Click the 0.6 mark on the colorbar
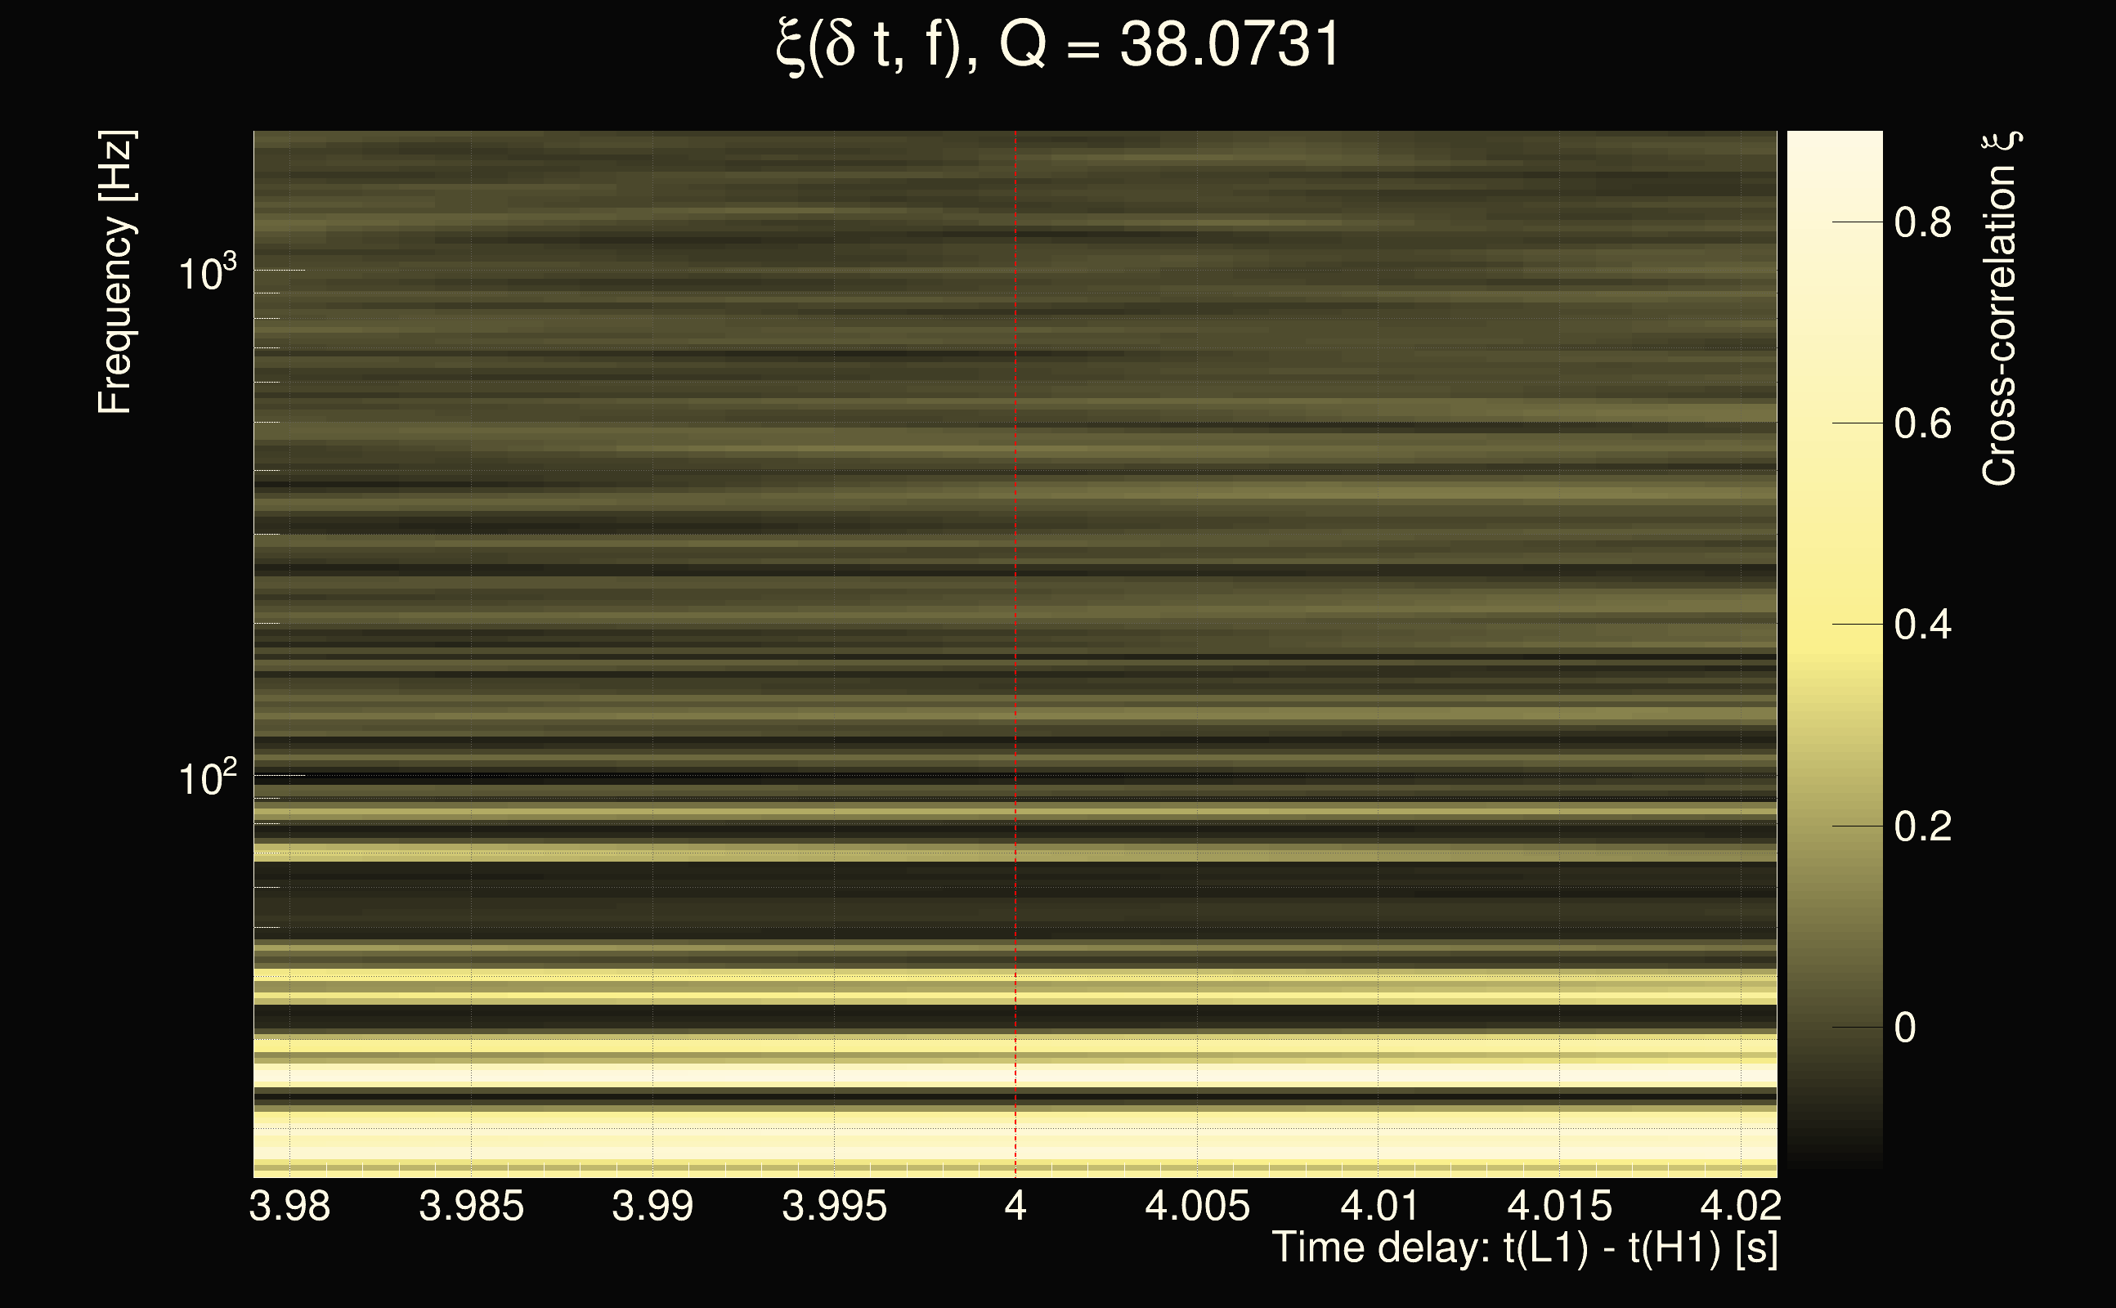2116x1308 pixels. pyautogui.click(x=1922, y=424)
